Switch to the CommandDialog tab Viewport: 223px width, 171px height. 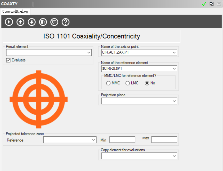point(15,11)
